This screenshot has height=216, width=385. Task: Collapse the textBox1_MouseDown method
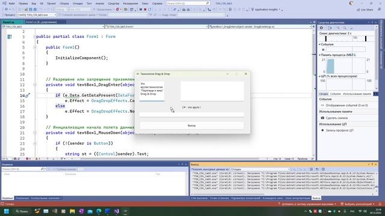click(35, 133)
